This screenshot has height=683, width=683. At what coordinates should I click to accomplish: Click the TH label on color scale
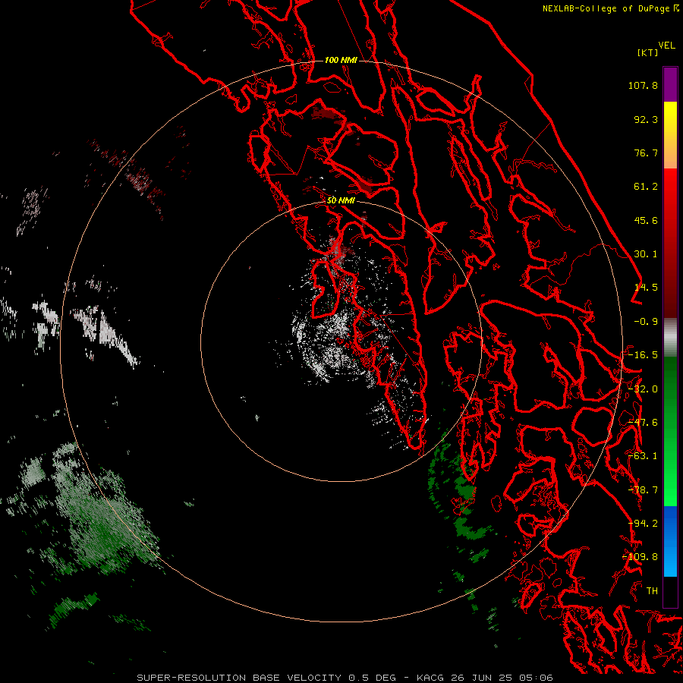coord(652,591)
